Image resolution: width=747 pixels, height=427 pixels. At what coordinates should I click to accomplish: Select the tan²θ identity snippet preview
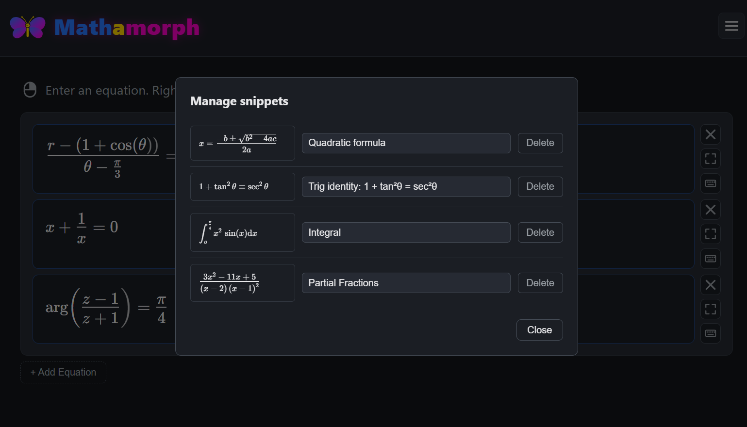click(243, 187)
